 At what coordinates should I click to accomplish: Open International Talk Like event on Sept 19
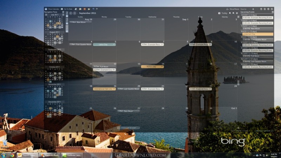104,89
